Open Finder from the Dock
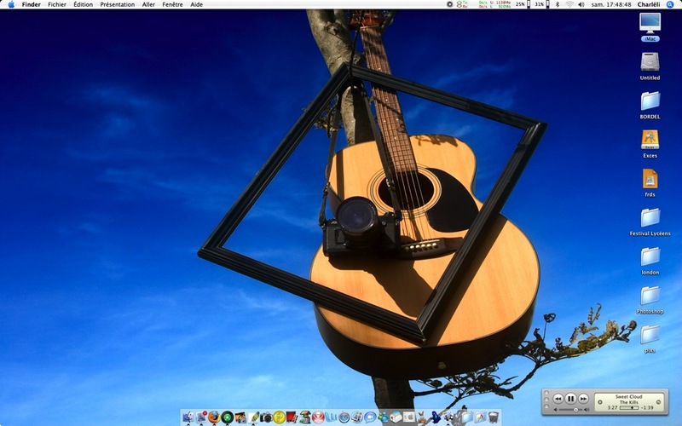 [188, 417]
